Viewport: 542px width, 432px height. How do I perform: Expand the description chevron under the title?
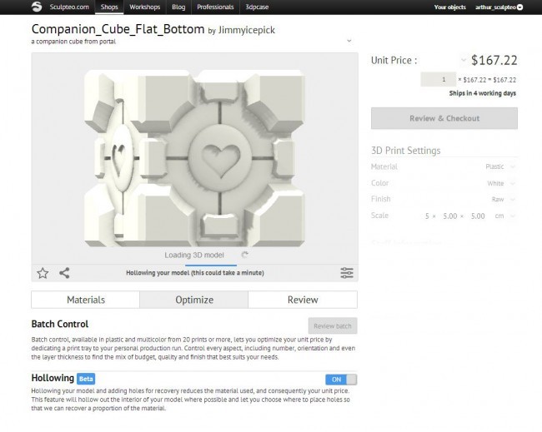[x=349, y=41]
